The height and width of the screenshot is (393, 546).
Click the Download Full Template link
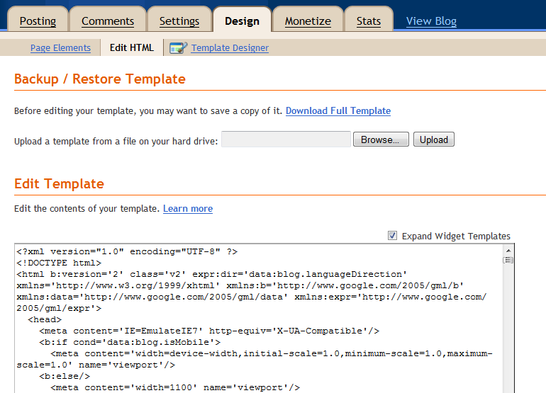pyautogui.click(x=338, y=110)
